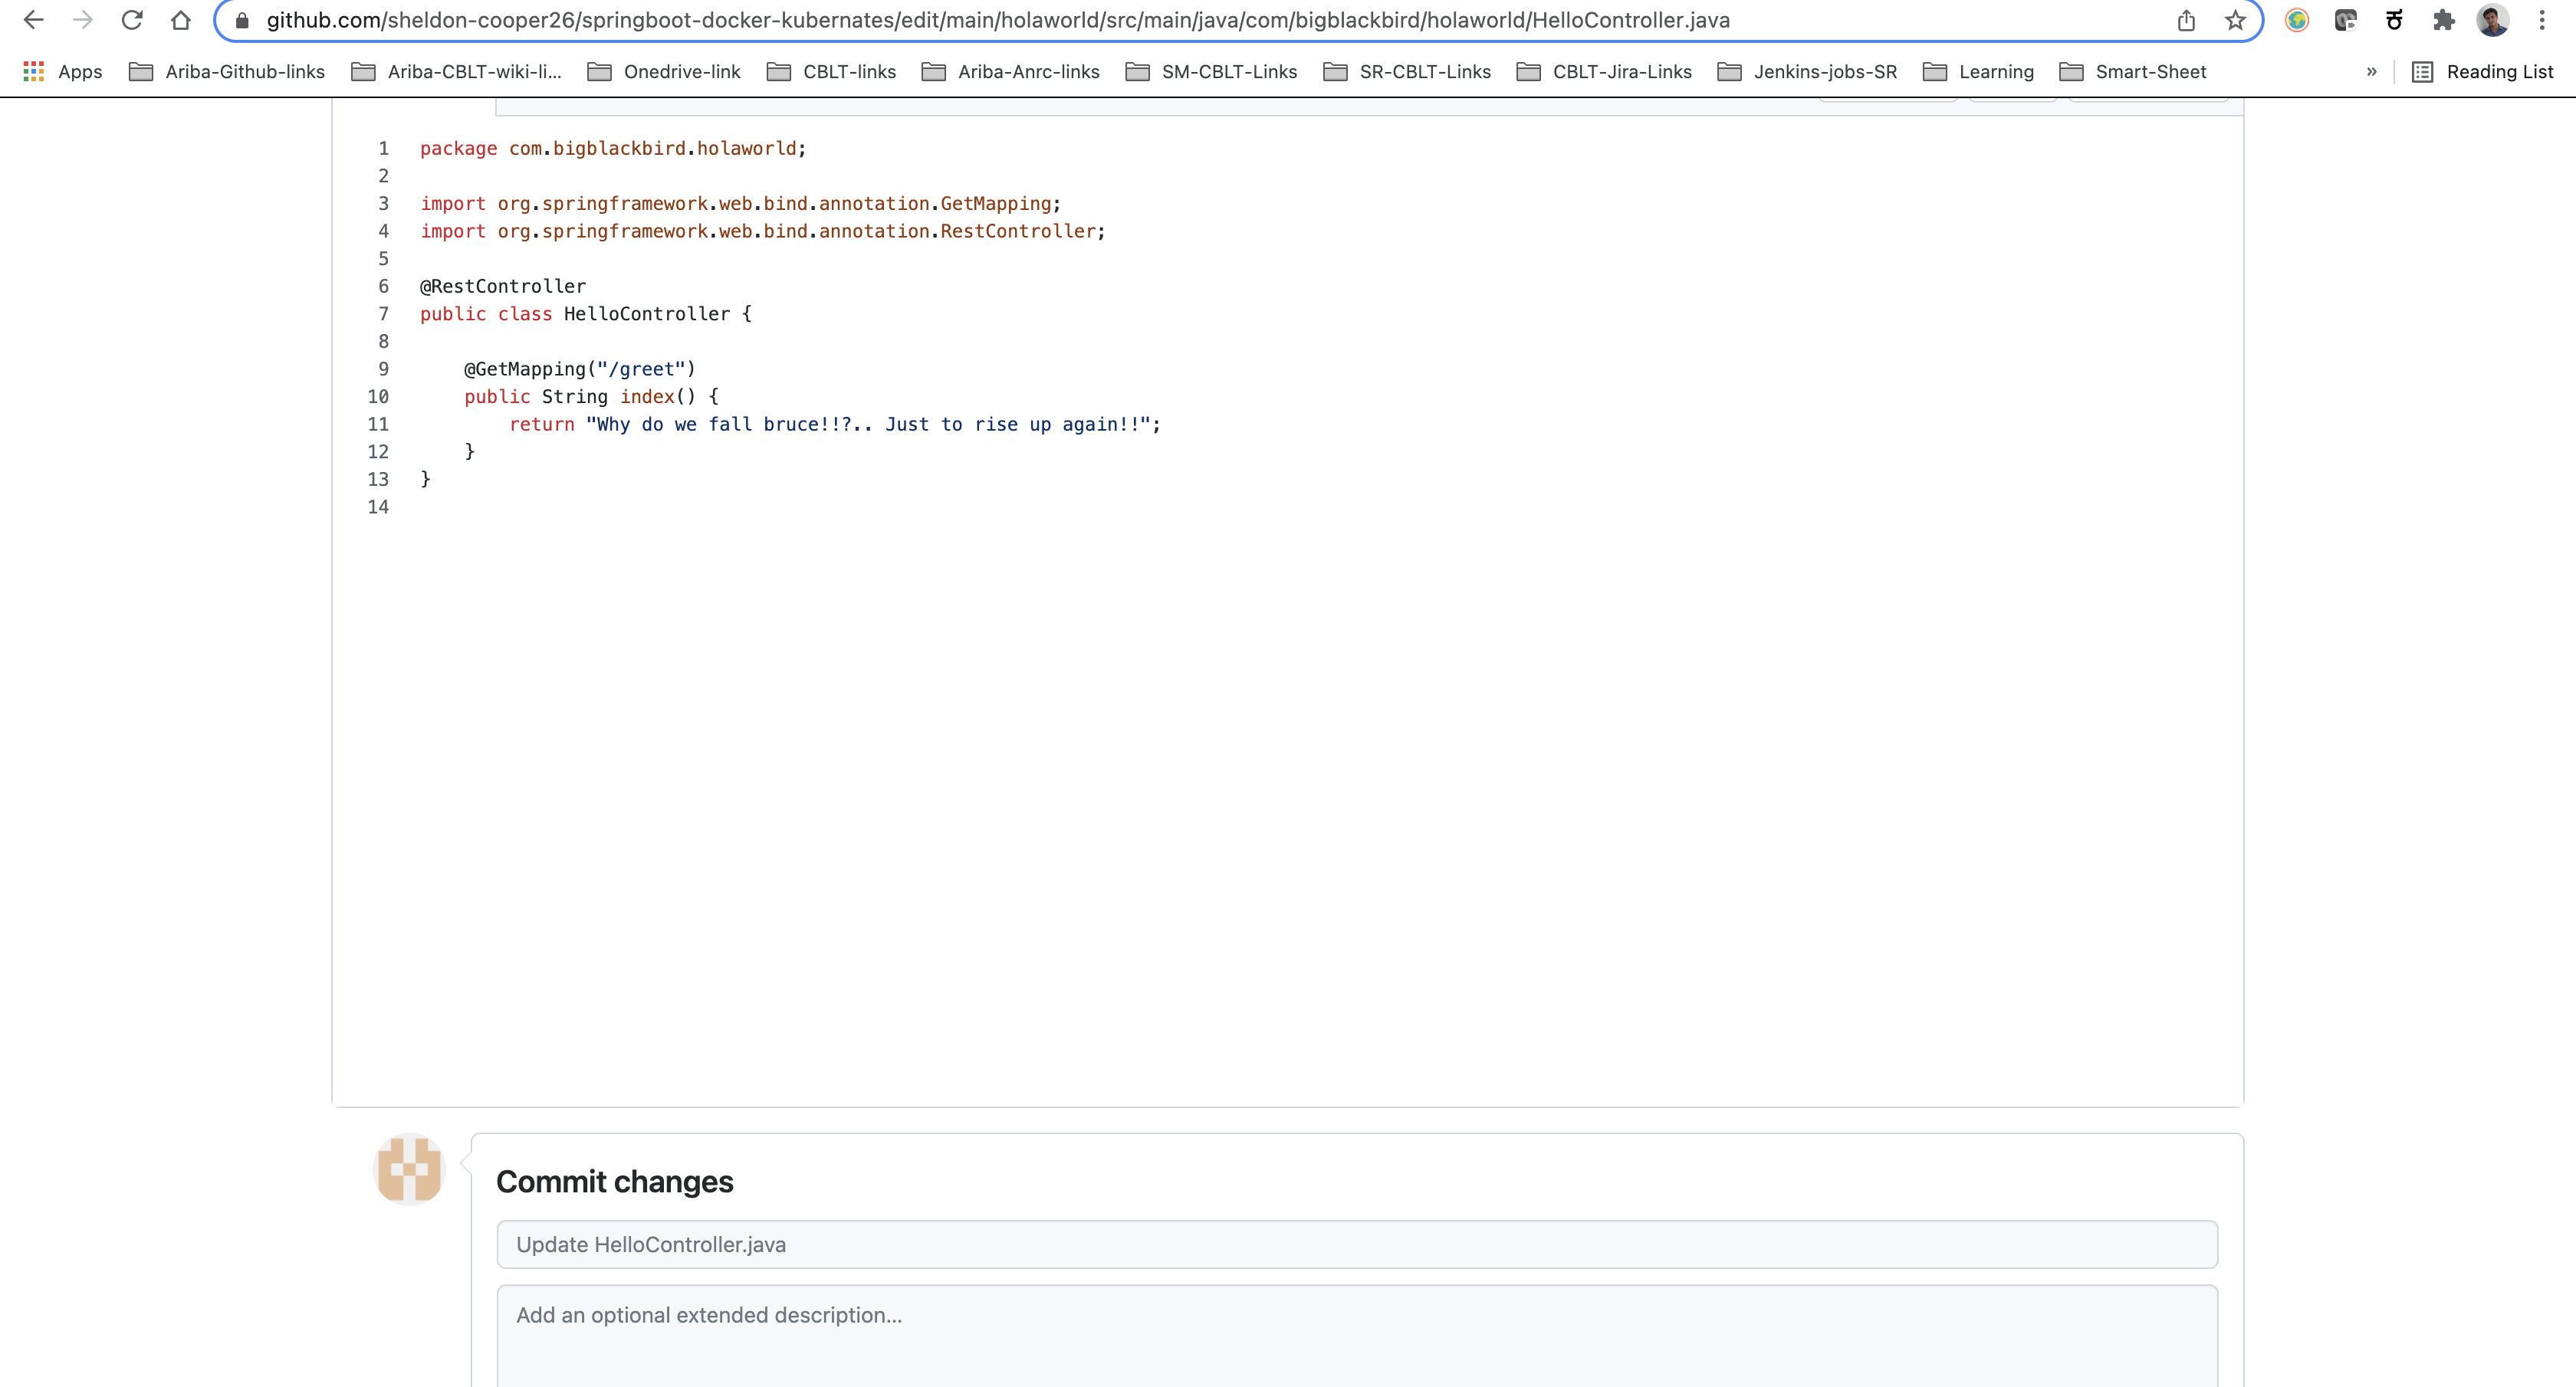Open Smart-Sheet bookmark folder
Image resolution: width=2576 pixels, height=1387 pixels.
(2133, 72)
